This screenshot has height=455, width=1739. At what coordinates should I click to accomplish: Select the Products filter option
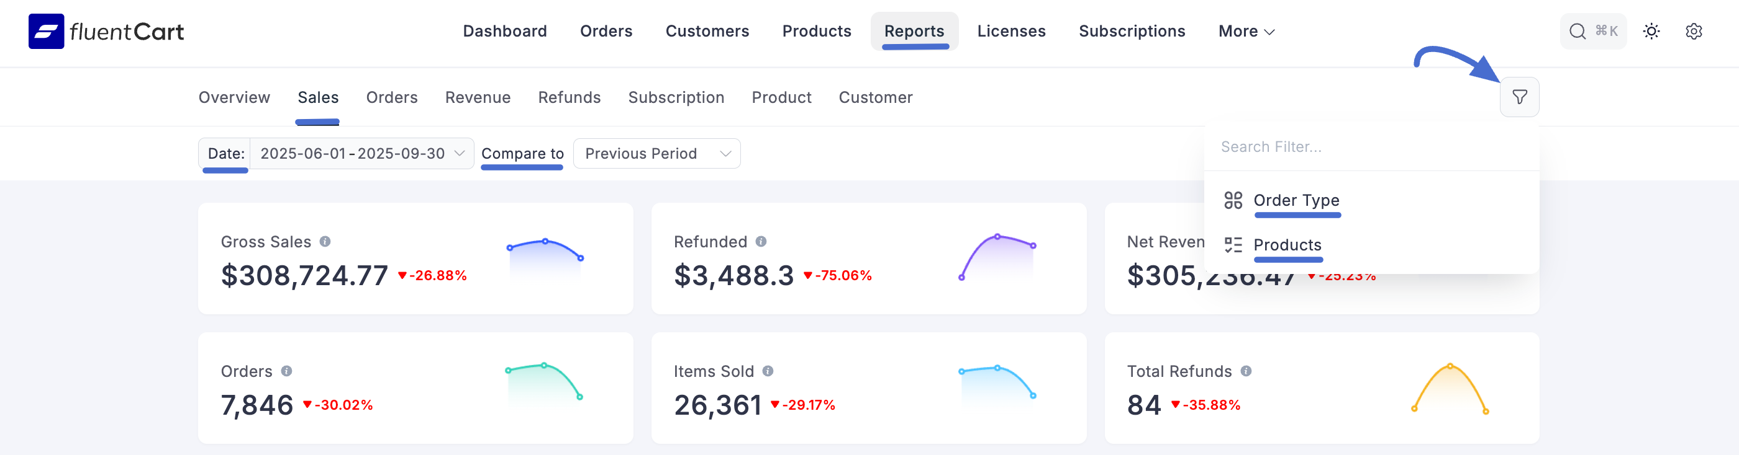[1287, 245]
